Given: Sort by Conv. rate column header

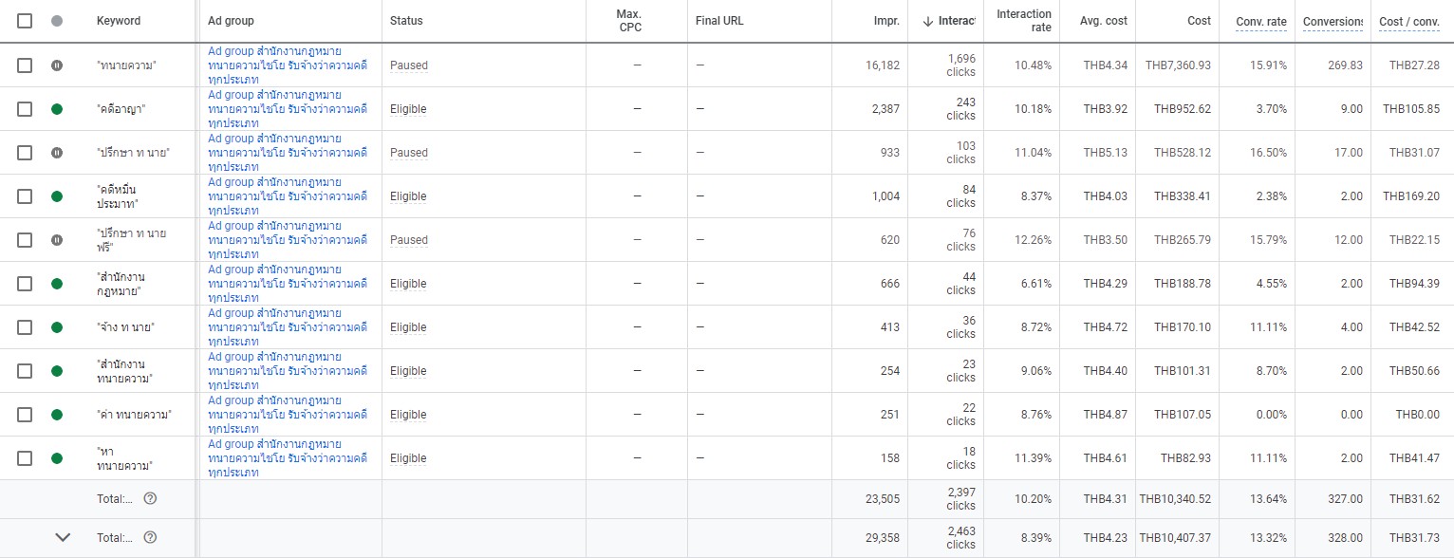Looking at the screenshot, I should (x=1261, y=21).
